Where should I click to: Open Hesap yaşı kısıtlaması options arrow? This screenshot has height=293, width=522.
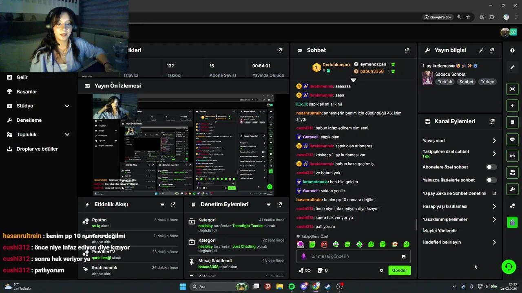click(x=494, y=206)
